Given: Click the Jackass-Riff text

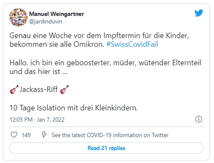Looking at the screenshot, I should point(39,89).
